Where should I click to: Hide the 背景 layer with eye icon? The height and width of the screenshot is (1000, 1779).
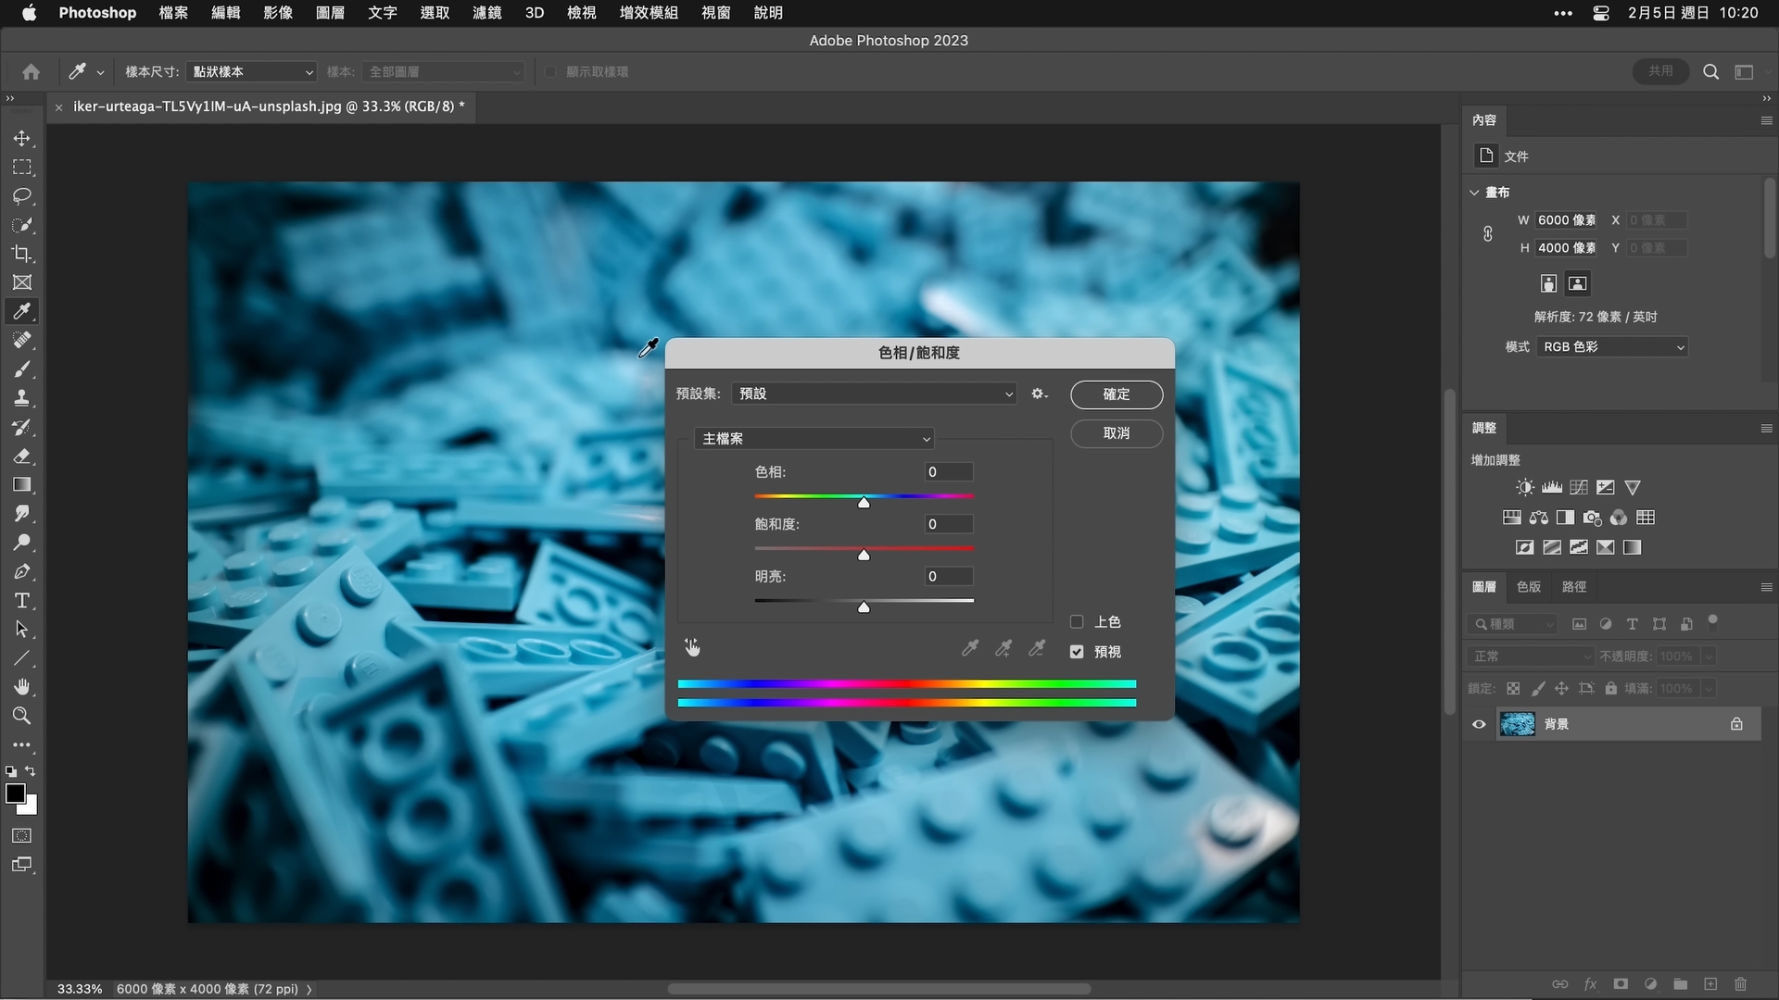click(x=1479, y=724)
